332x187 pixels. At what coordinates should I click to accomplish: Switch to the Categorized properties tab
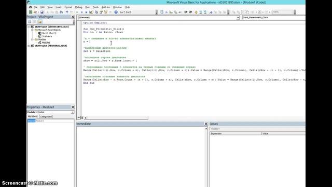46,116
